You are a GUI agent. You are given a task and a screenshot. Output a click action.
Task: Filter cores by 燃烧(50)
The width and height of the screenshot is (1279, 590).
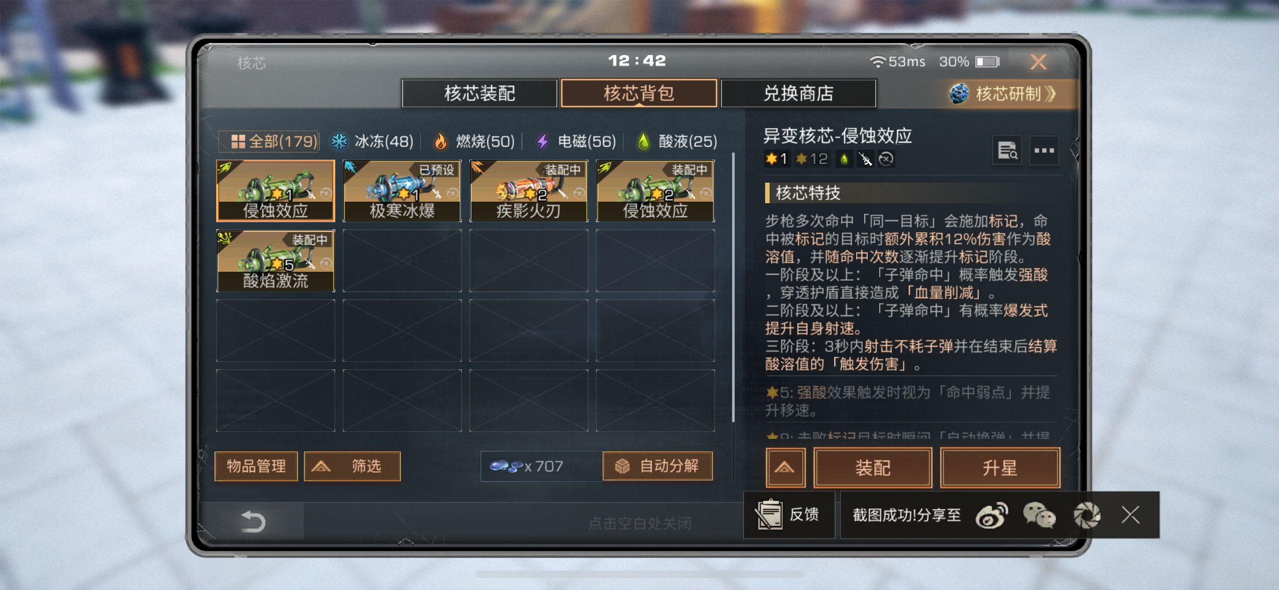(x=473, y=142)
